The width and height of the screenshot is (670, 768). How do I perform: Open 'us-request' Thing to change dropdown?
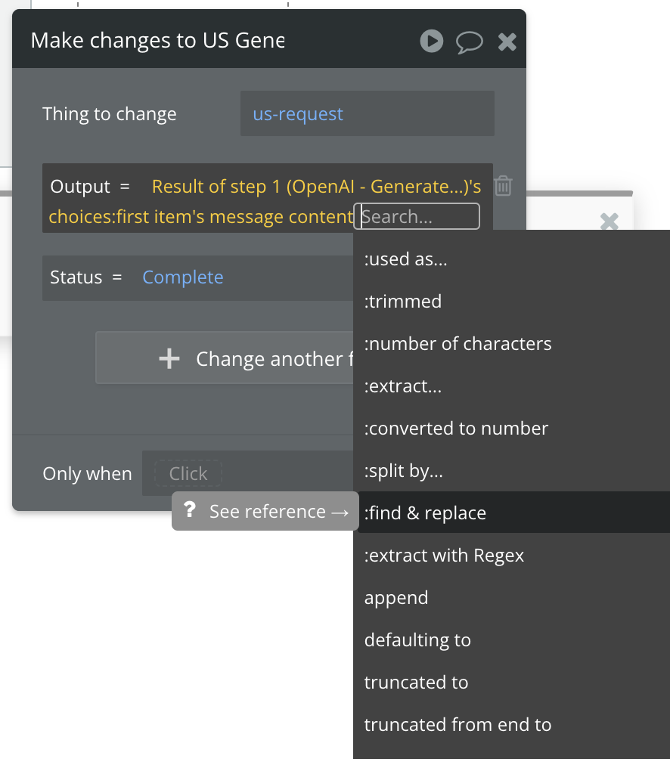[x=367, y=114]
